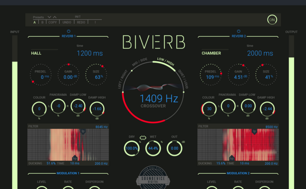
Task: Click the exclamation mark button in preset bar
Action: pyautogui.click(x=95, y=22)
